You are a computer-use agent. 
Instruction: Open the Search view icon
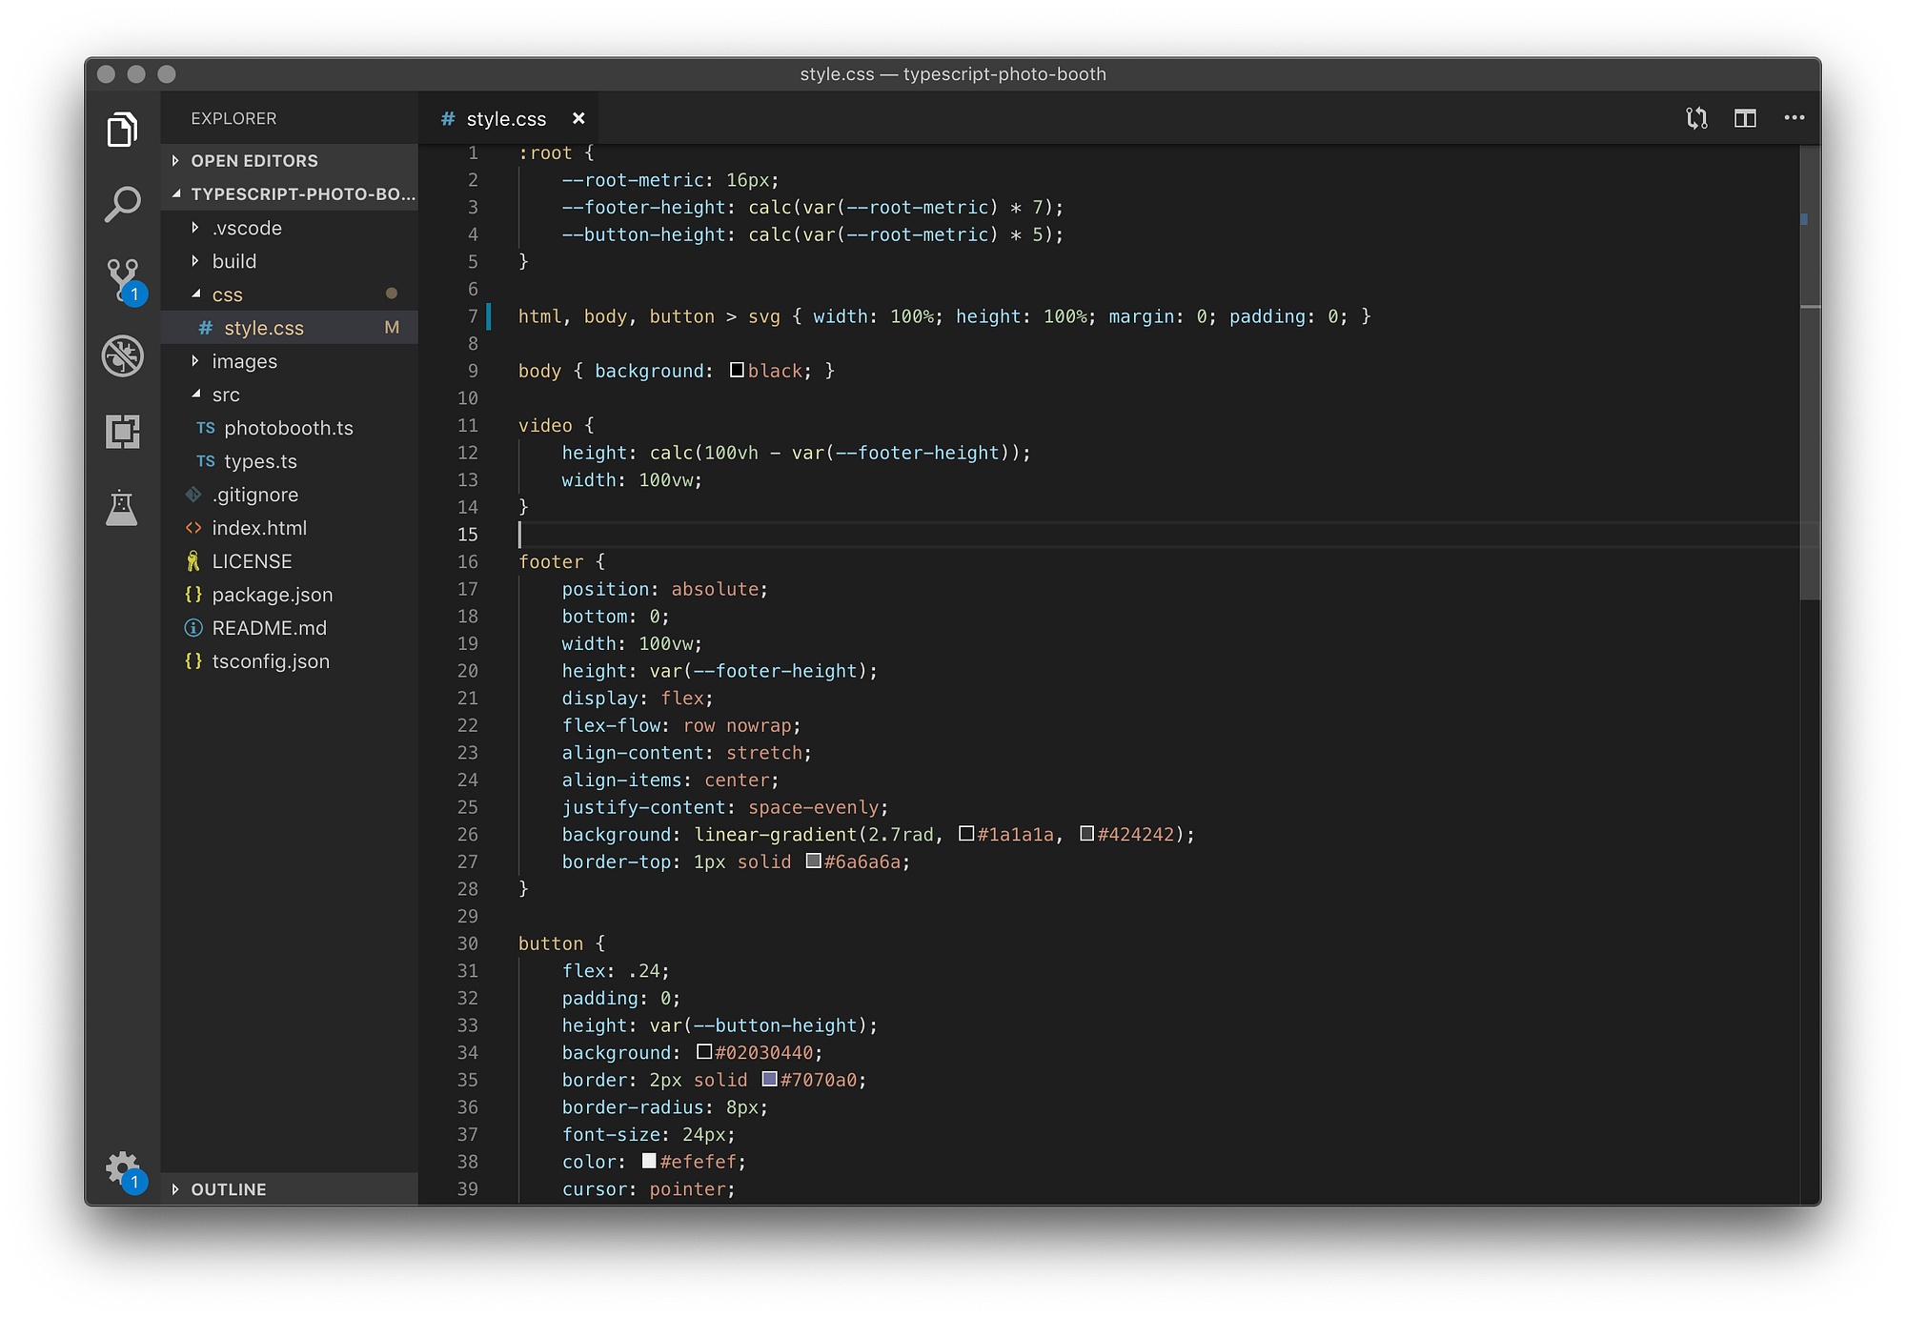122,204
